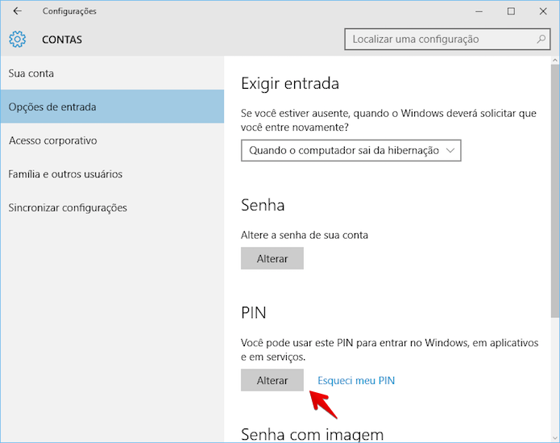Viewport: 560px width, 443px height.
Task: Focus the Localizar uma configuração search field
Action: pyautogui.click(x=447, y=40)
